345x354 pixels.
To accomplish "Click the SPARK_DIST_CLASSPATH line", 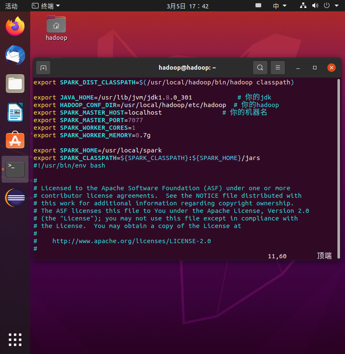I will click(164, 82).
